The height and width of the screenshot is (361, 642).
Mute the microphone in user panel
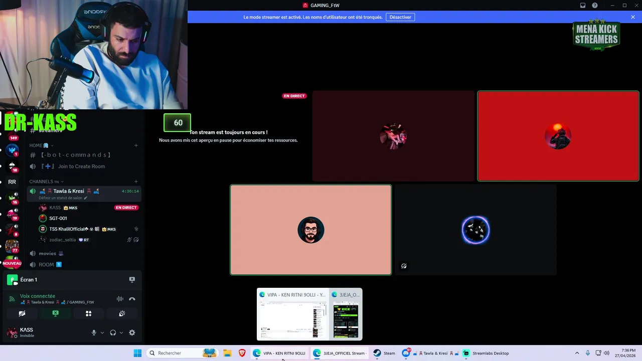(x=94, y=332)
